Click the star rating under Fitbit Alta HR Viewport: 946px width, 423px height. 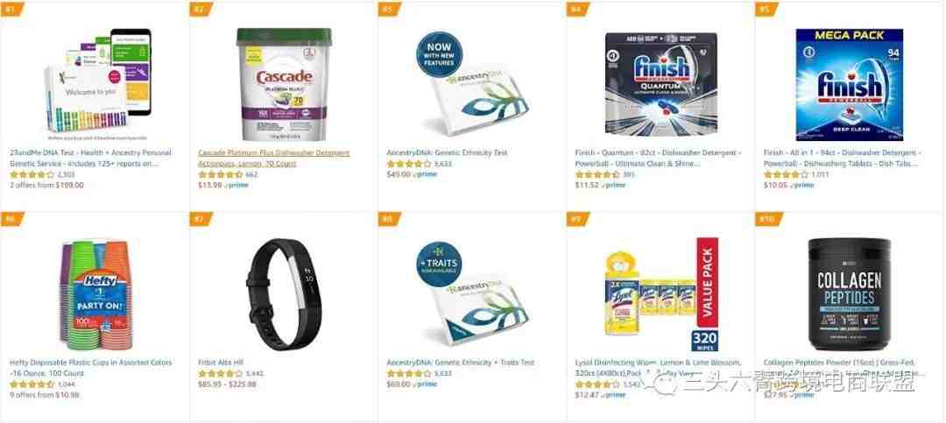(x=220, y=374)
